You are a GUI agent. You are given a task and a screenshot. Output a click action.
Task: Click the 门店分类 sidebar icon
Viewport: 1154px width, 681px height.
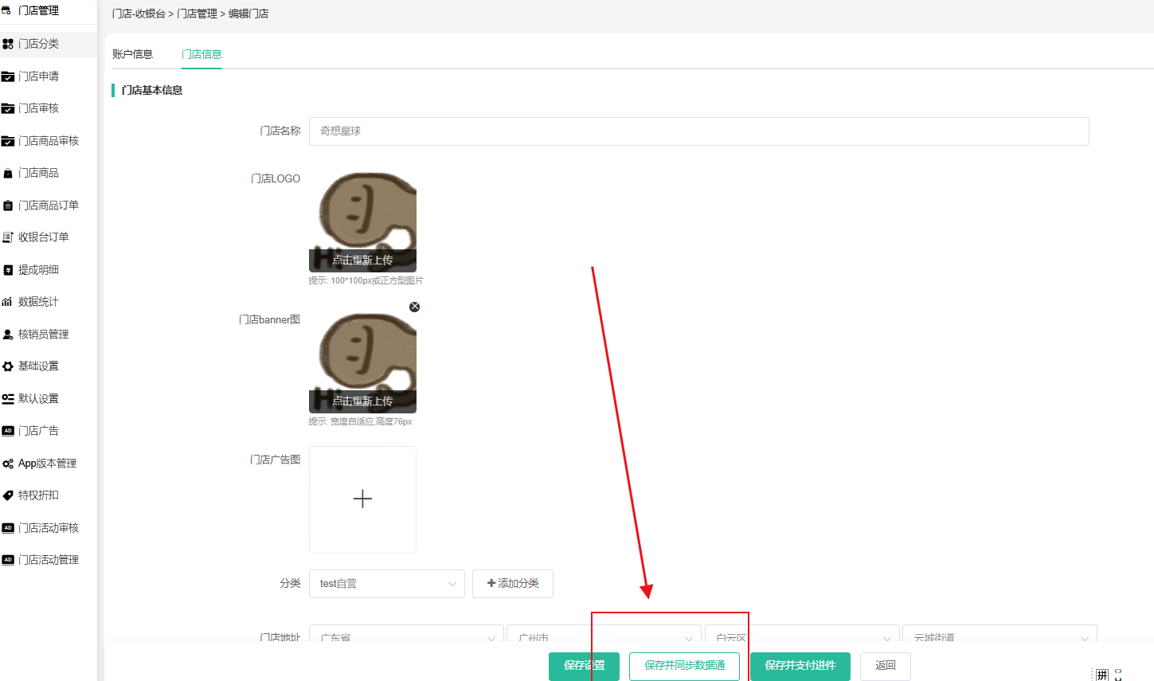[8, 44]
